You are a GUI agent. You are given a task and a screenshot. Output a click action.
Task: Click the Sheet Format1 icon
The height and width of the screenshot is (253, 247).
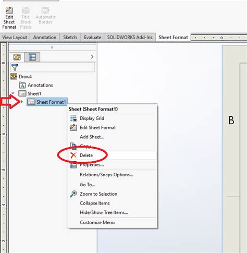point(31,102)
